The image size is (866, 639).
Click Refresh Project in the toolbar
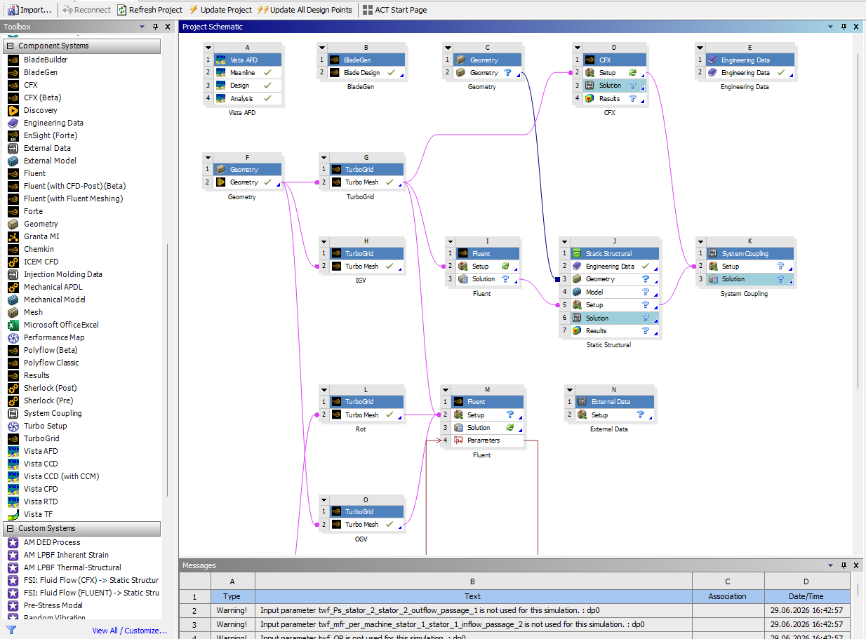(149, 10)
